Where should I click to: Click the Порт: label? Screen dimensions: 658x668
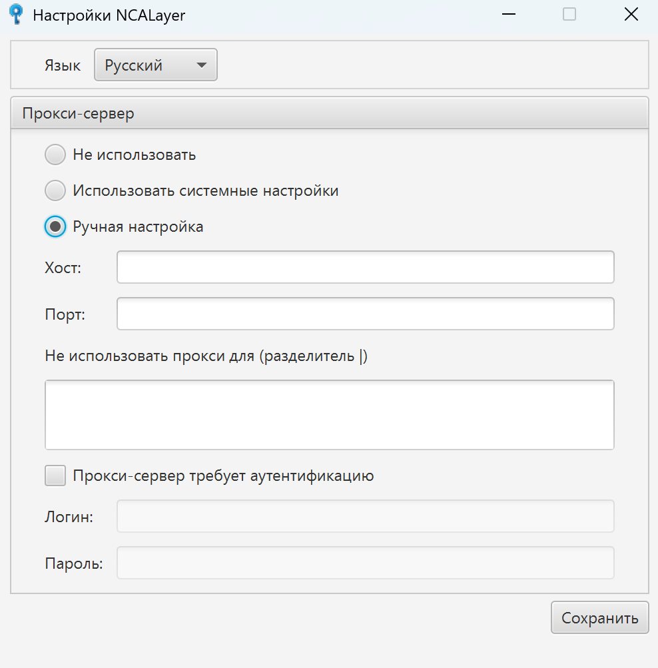point(65,314)
